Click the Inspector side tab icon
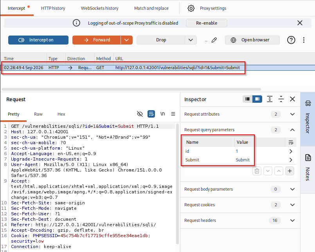This screenshot has width=315, height=252. click(x=308, y=103)
